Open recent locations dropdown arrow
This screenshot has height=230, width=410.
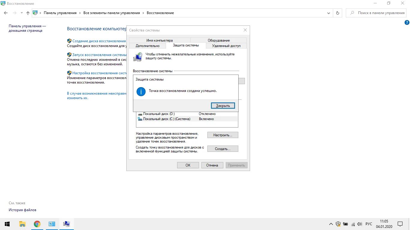click(x=22, y=13)
